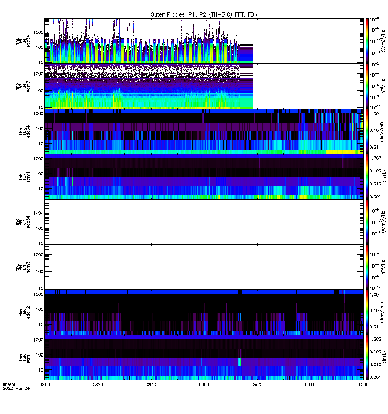Select the 0940 time axis label
Image resolution: width=388 pixels, height=414 pixels.
tap(310, 385)
